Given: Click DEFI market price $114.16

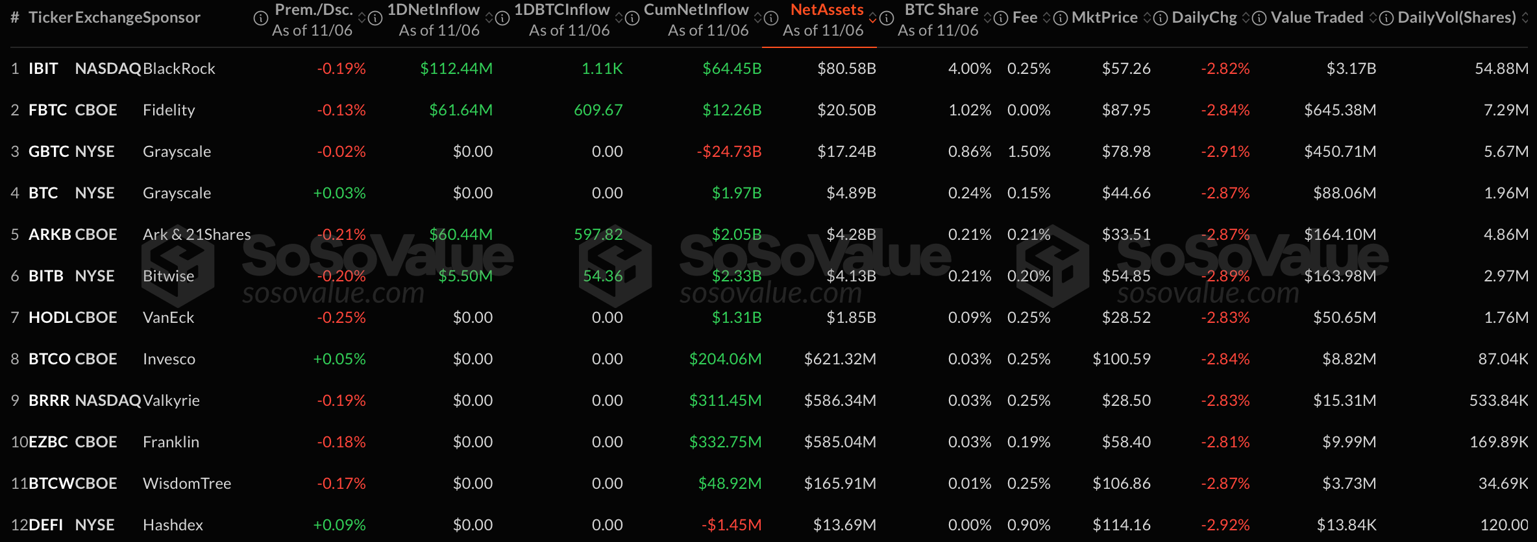Looking at the screenshot, I should click(1122, 524).
